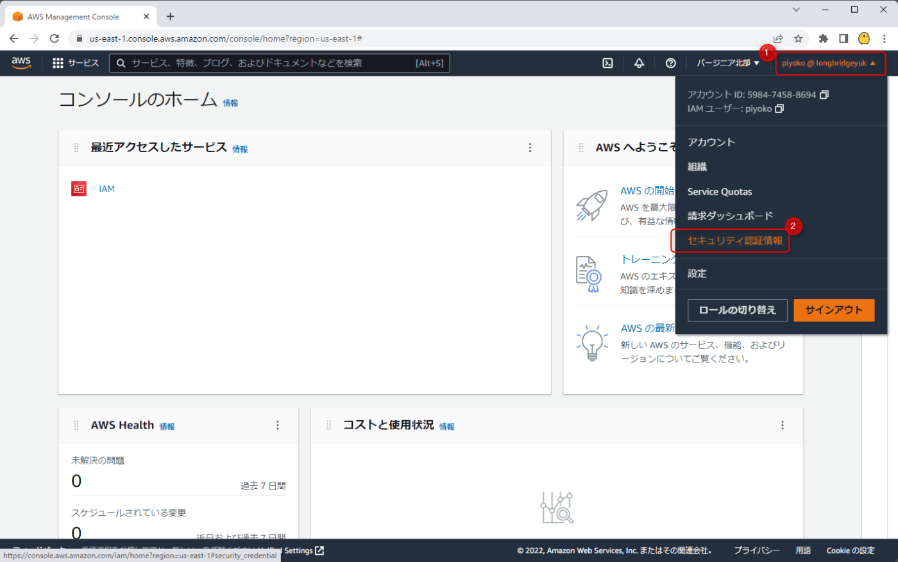This screenshot has width=898, height=562.
Task: Select セキュリティ認証情報 menu entry
Action: (735, 241)
